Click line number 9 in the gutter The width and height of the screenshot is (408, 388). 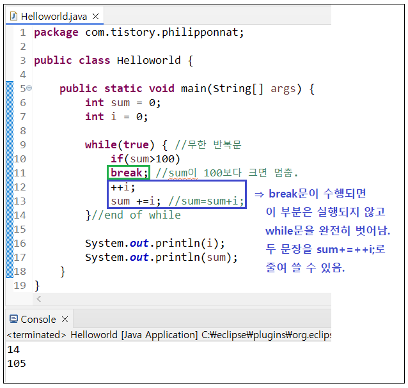tap(23, 144)
